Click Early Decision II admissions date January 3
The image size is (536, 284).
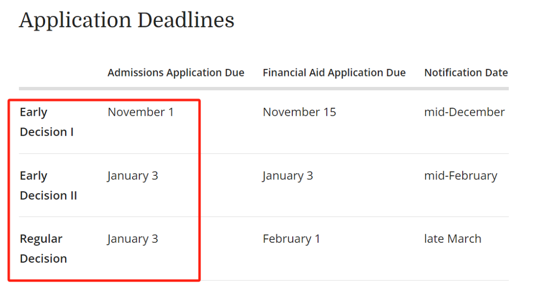tap(133, 176)
